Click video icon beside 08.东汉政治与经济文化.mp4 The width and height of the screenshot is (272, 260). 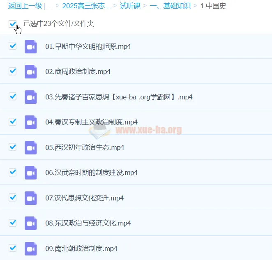pyautogui.click(x=31, y=223)
